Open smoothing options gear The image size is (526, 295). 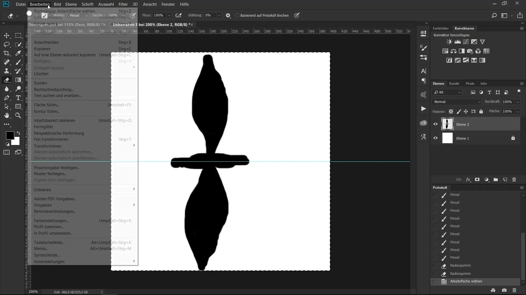(x=228, y=16)
